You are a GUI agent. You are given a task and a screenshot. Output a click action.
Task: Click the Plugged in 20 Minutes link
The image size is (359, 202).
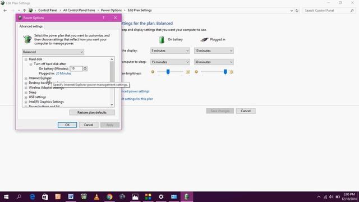point(63,74)
